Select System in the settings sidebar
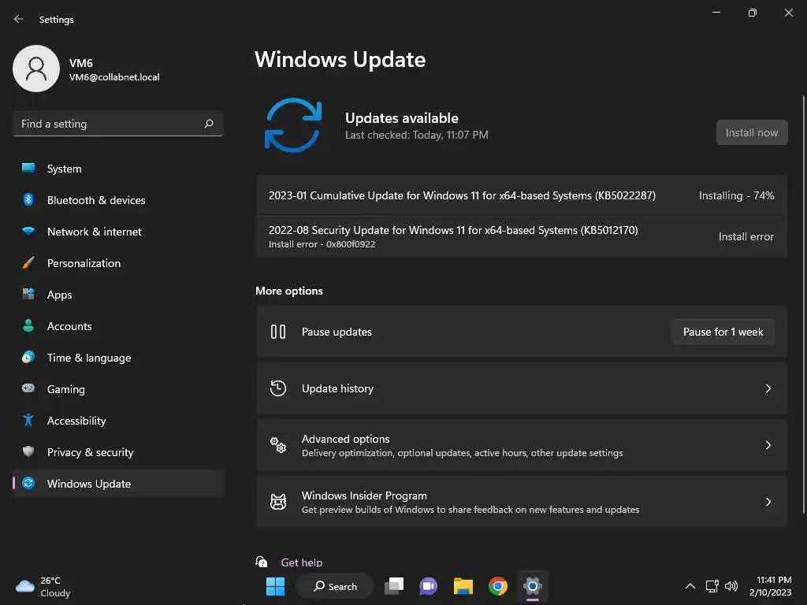This screenshot has width=807, height=605. 118,169
